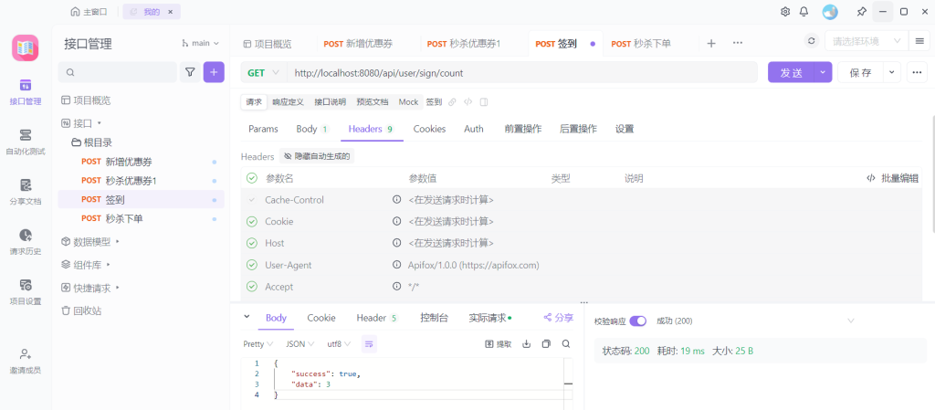Open settings gear in title bar

click(785, 12)
